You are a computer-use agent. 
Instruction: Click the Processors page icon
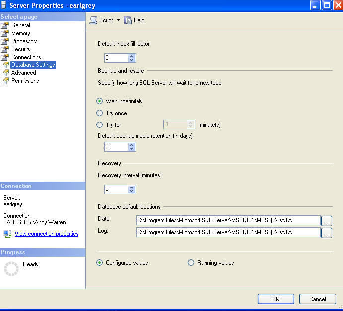tap(5, 41)
